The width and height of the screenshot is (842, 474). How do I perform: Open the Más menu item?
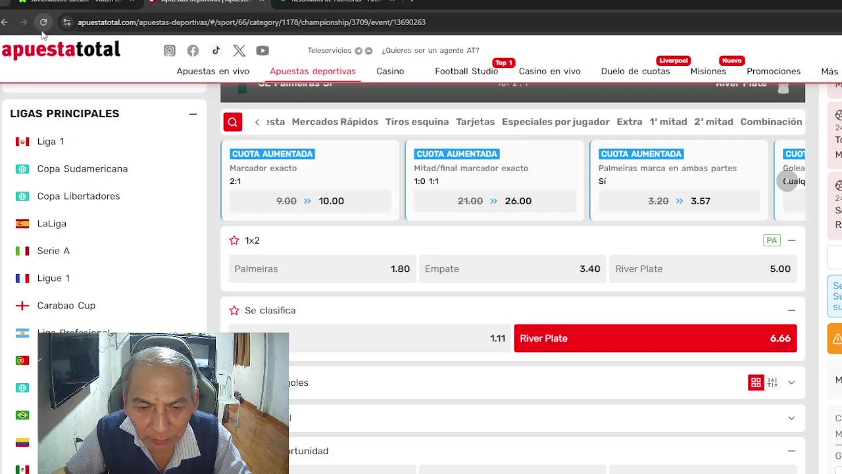tap(830, 71)
